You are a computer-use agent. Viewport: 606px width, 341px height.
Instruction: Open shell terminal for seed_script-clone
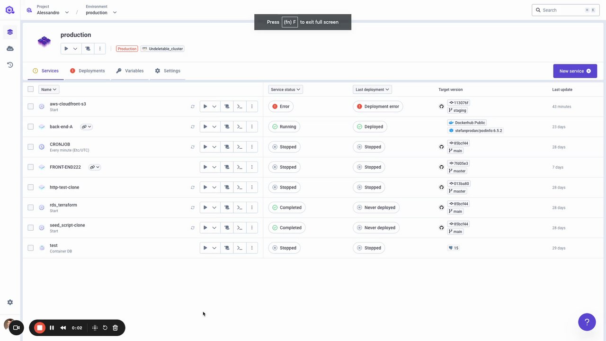(x=240, y=228)
